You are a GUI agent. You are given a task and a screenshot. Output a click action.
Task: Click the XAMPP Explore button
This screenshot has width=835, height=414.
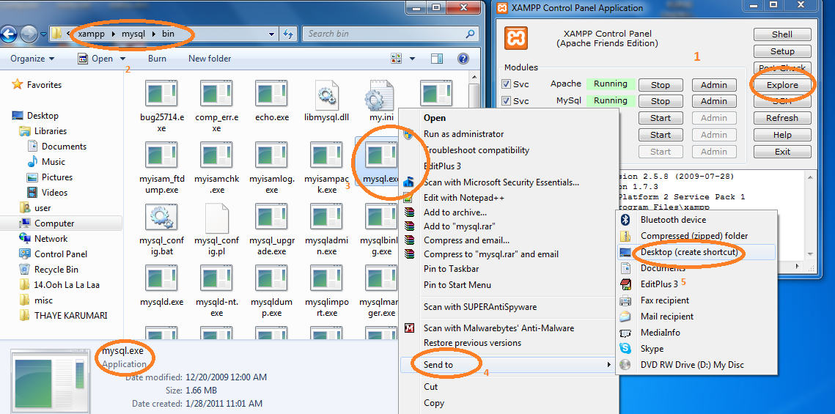pyautogui.click(x=782, y=84)
